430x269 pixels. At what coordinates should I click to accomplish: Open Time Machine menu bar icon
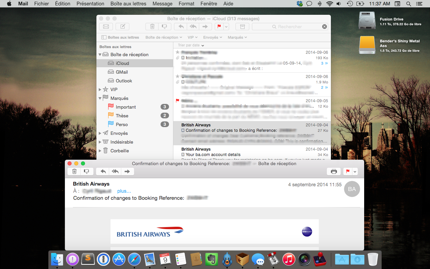(350, 4)
